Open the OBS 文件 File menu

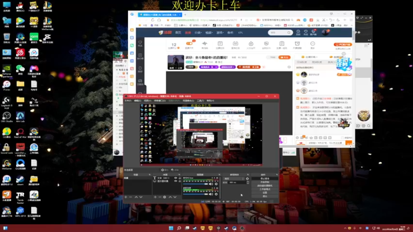[128, 101]
